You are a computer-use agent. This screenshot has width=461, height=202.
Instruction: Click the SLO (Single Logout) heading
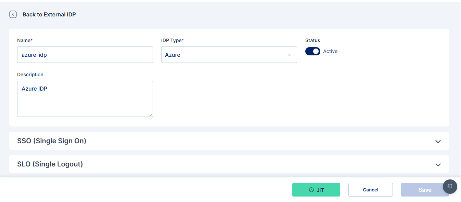[x=50, y=164]
